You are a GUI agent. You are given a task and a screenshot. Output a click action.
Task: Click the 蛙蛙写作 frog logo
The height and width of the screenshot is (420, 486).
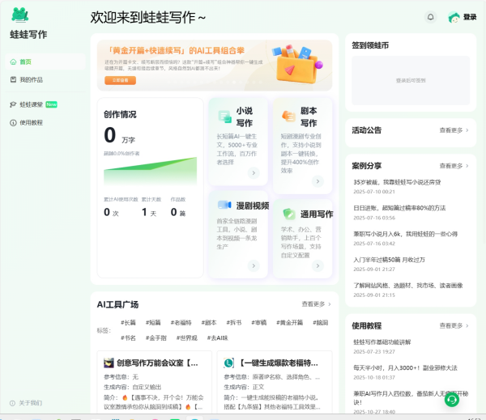20,15
